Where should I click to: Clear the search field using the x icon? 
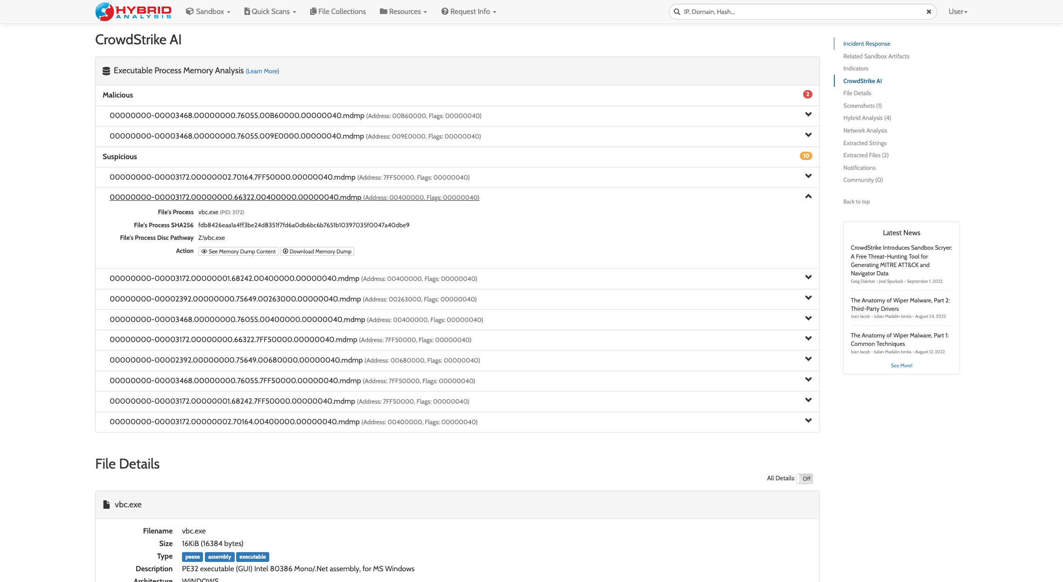tap(928, 11)
